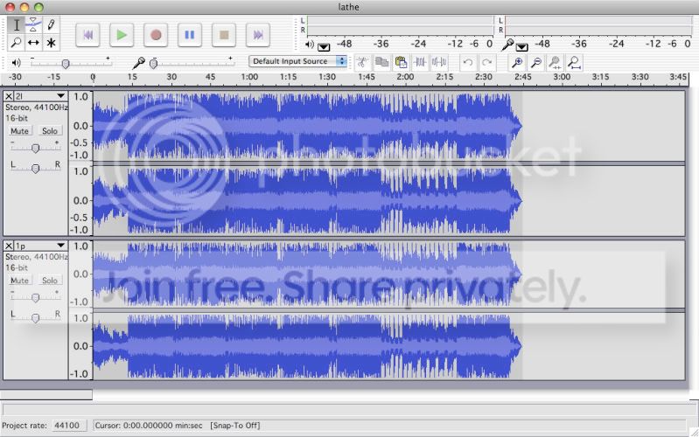Select the Multi-tool asterisk
699x437 pixels.
[51, 43]
